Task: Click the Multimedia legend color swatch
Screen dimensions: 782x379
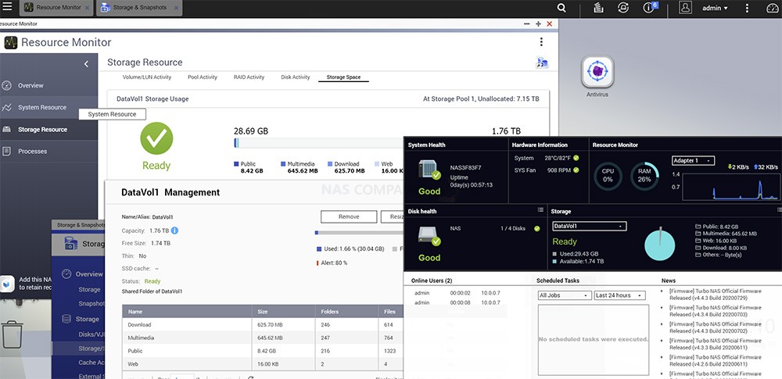Action: [283, 163]
